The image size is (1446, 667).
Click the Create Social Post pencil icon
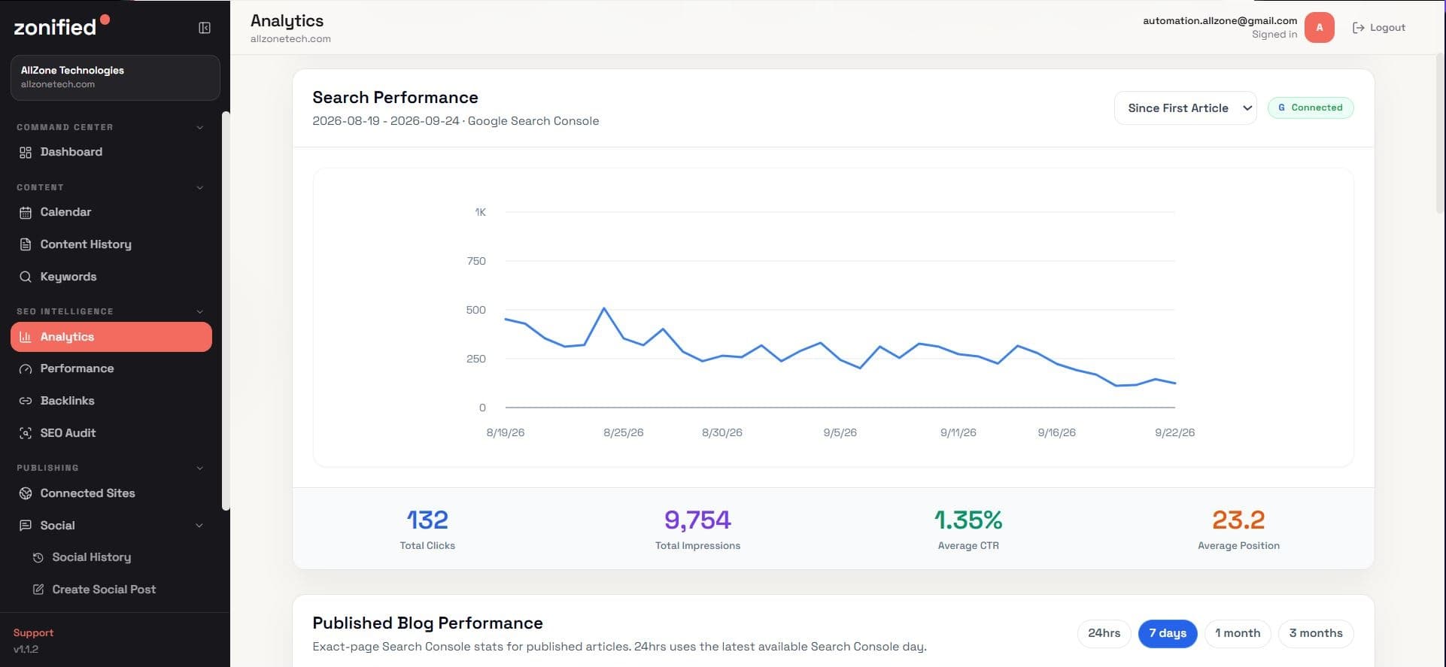pyautogui.click(x=38, y=590)
